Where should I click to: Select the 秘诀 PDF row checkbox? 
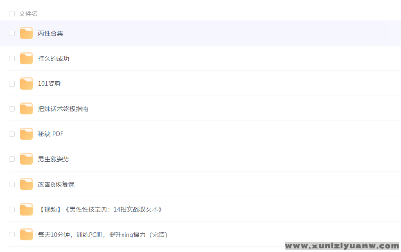coord(12,134)
